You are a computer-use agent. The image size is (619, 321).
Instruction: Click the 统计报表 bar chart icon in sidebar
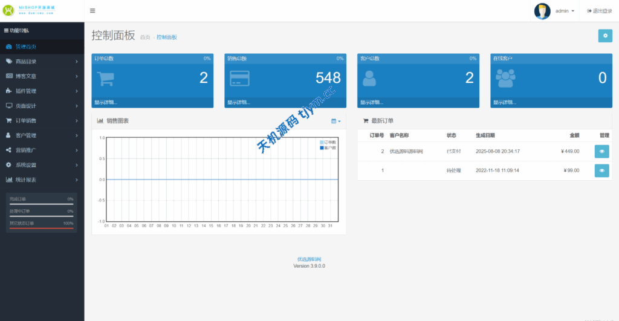click(x=9, y=180)
